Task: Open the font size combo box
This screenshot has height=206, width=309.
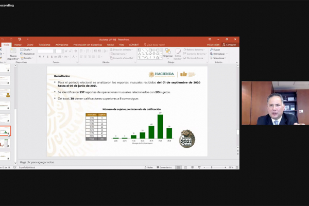Action: click(x=60, y=51)
